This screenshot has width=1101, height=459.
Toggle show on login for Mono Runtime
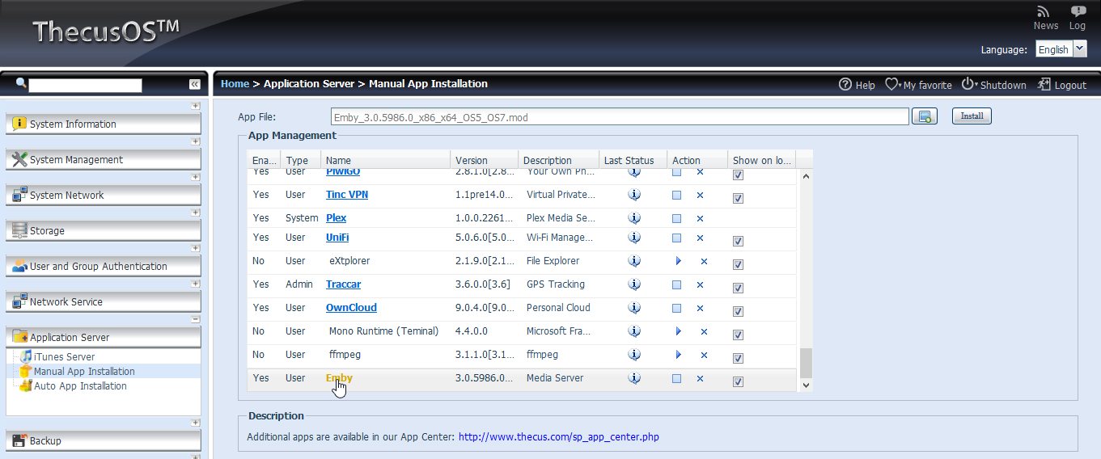tap(738, 335)
